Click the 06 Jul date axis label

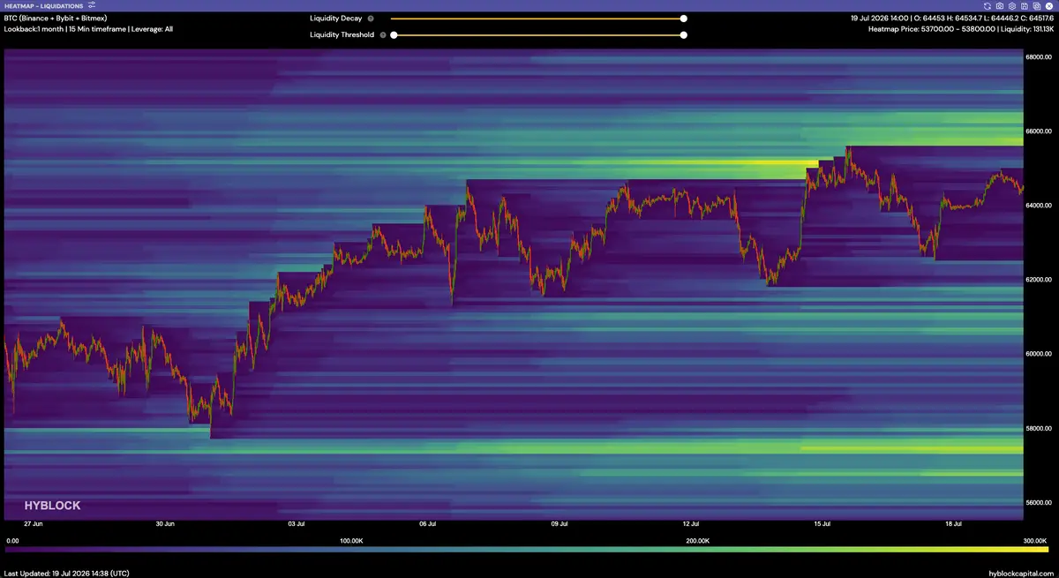427,523
